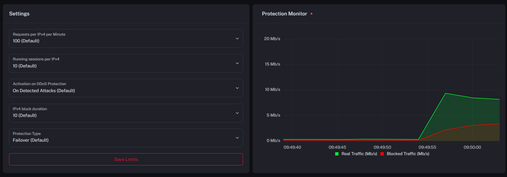The height and width of the screenshot is (177, 507).
Task: Click the Save Limits button
Action: 126,159
